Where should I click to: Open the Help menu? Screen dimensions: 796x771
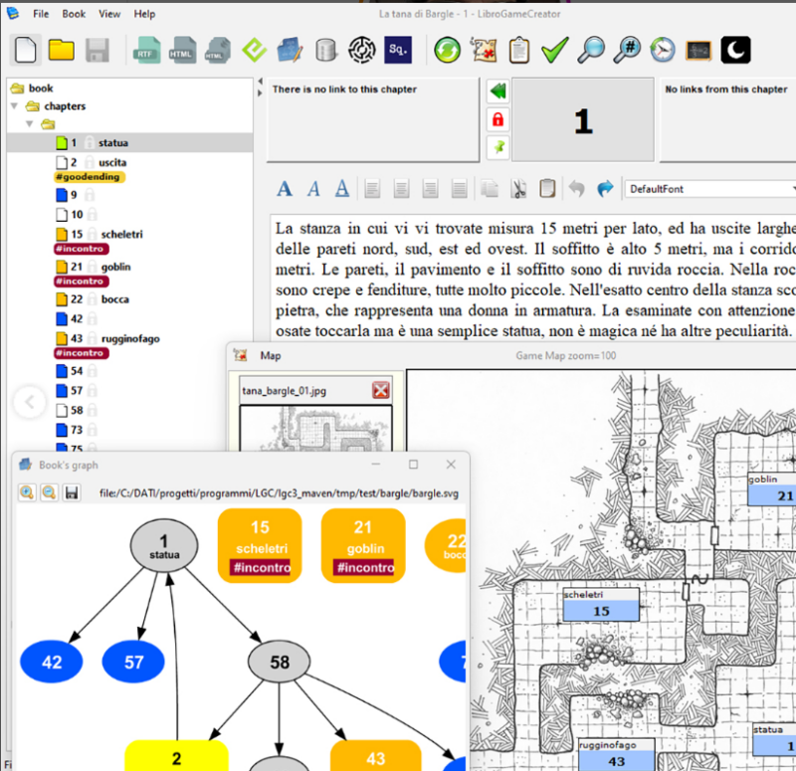coord(144,14)
